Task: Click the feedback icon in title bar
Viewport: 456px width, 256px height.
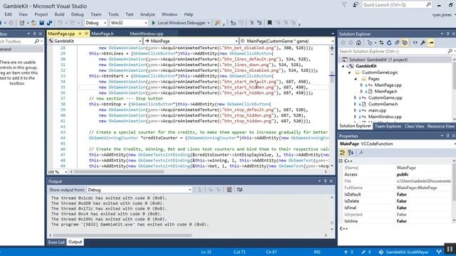Action: click(x=356, y=5)
